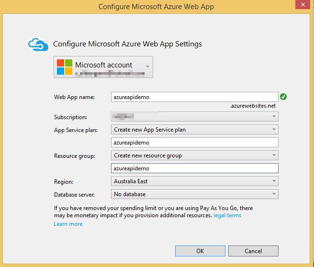The height and width of the screenshot is (267, 314).
Task: Click the Resource group label
Action: (75, 156)
